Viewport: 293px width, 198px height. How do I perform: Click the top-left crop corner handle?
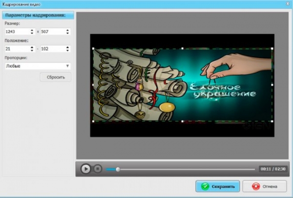[x=93, y=48]
